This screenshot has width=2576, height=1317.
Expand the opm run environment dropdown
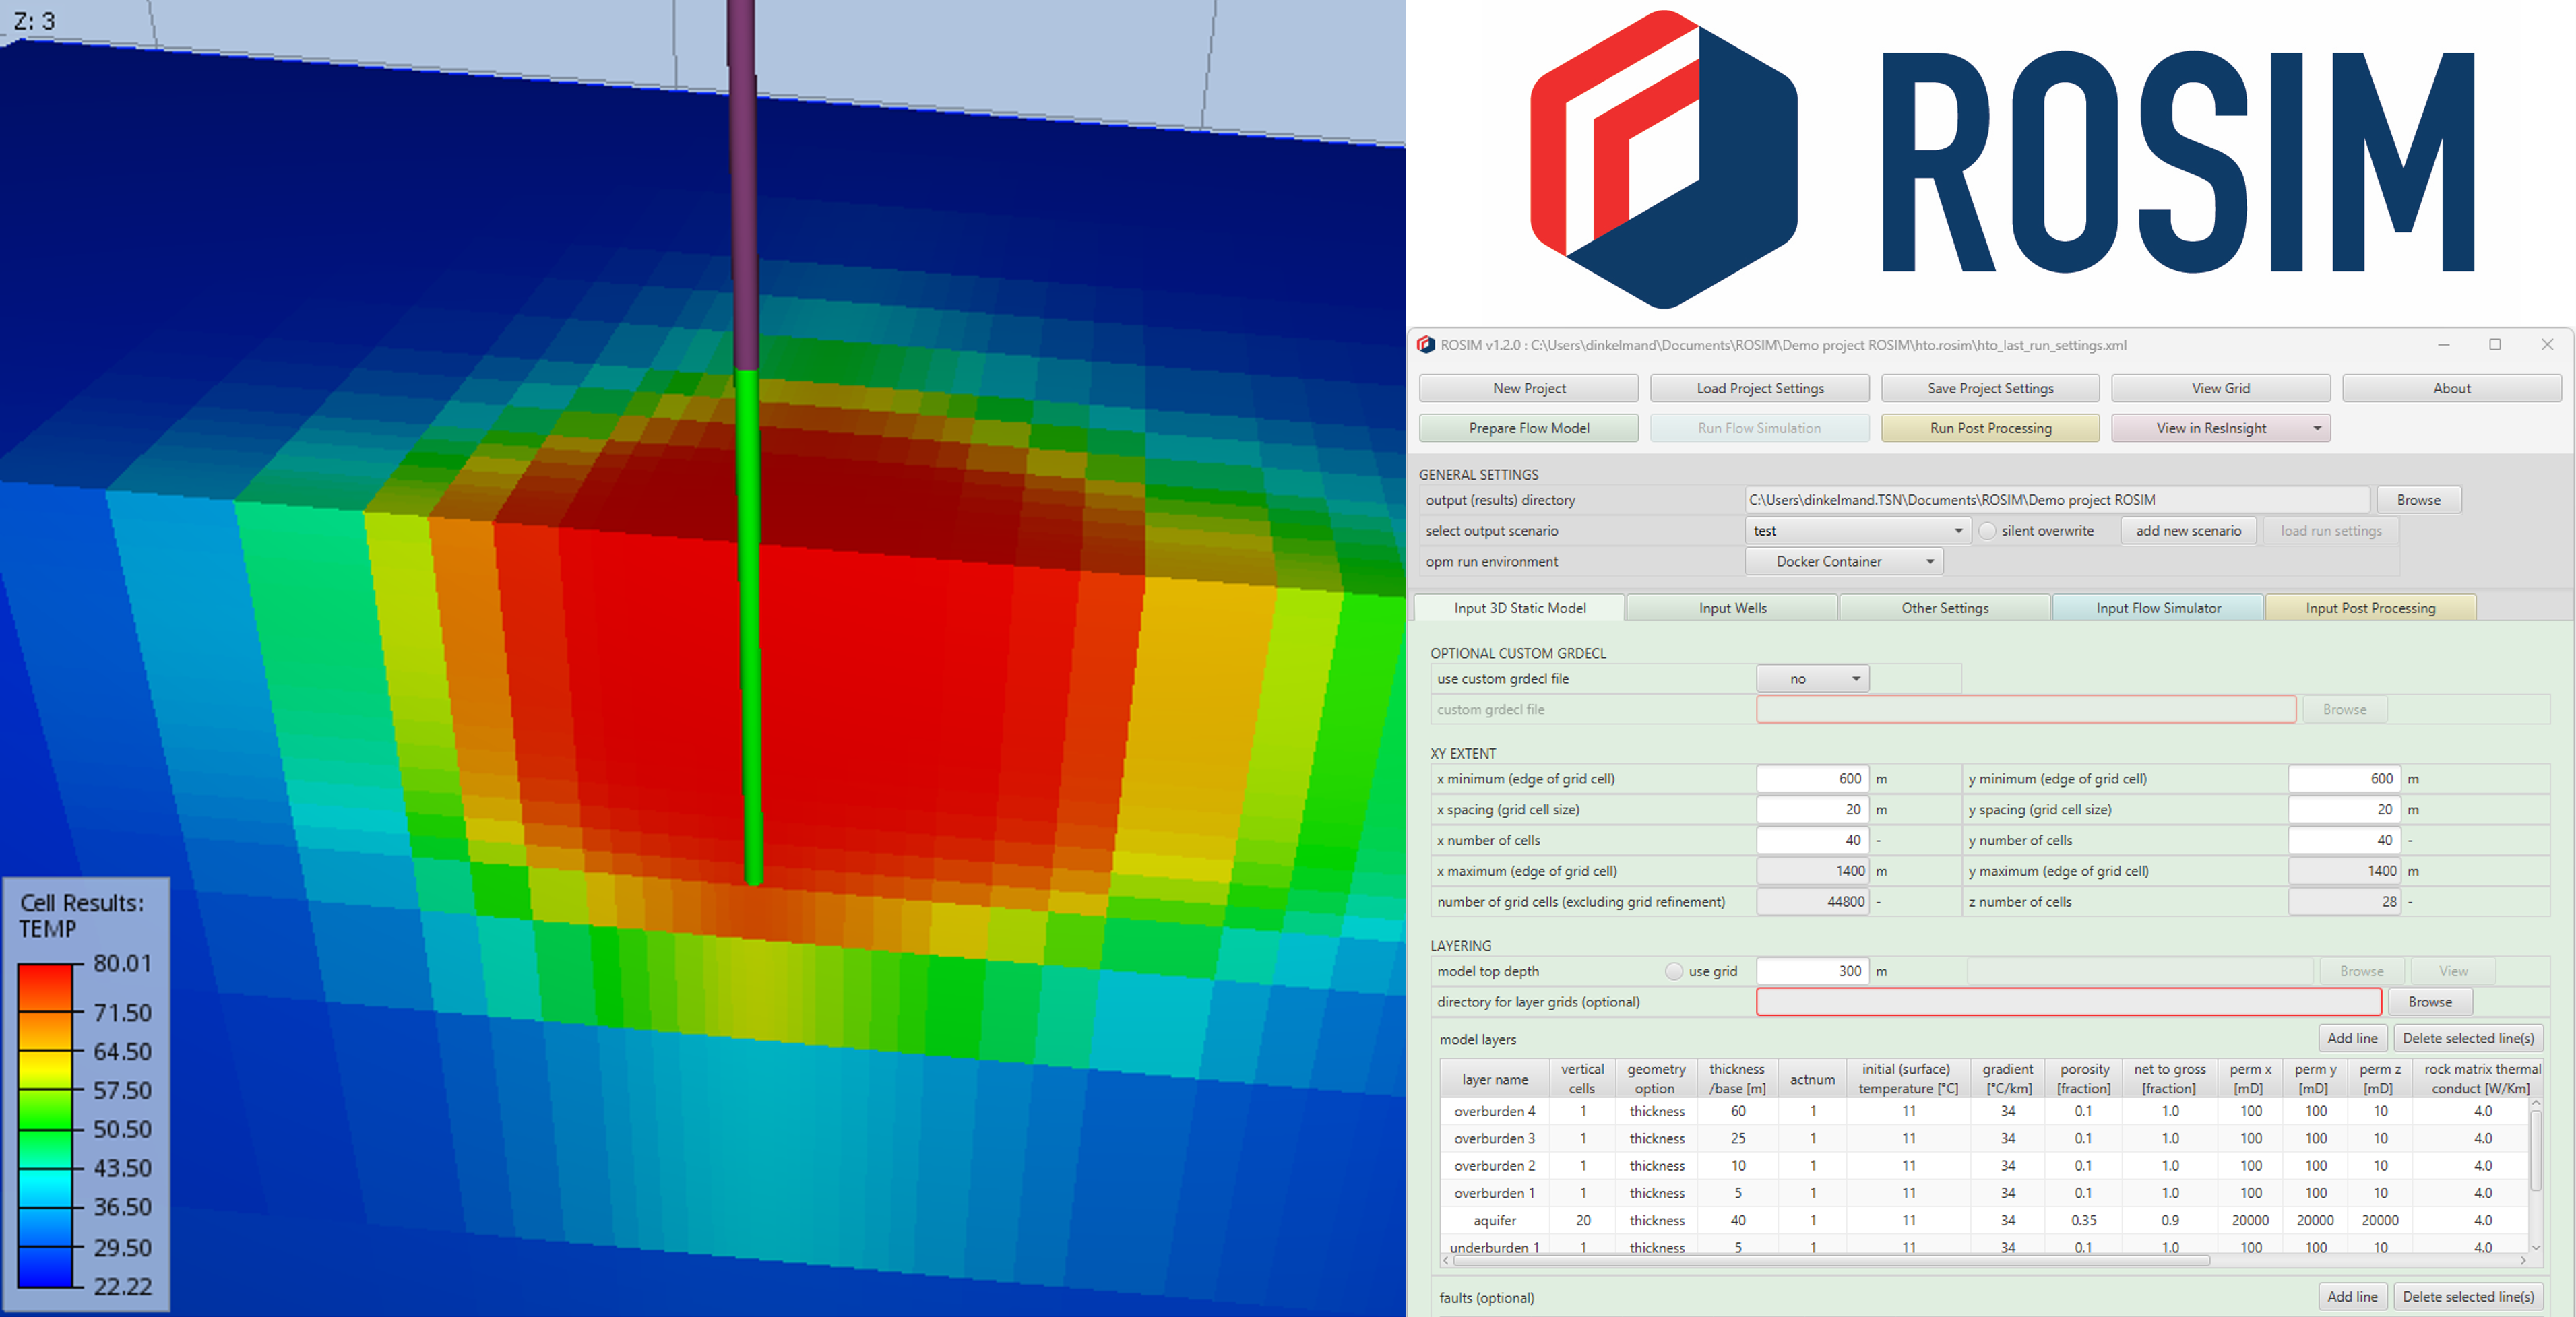click(1844, 562)
